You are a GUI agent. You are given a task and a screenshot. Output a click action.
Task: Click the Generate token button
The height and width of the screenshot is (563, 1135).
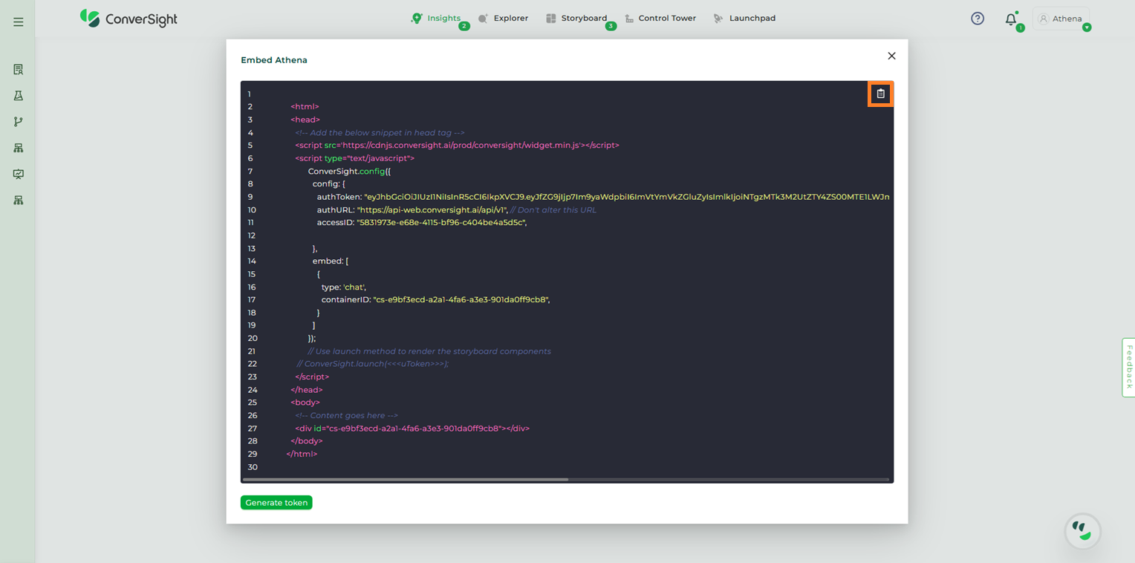(x=276, y=503)
